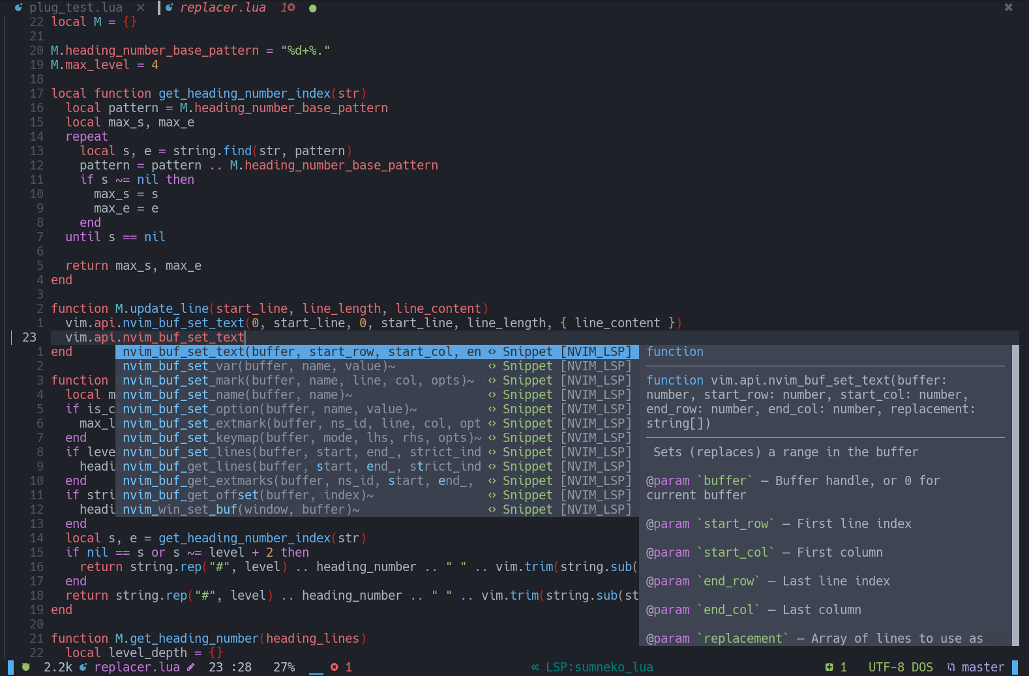Choose nvim_buf_set_keymap from the completion list
Viewport: 1029px width, 676px height.
(x=377, y=437)
